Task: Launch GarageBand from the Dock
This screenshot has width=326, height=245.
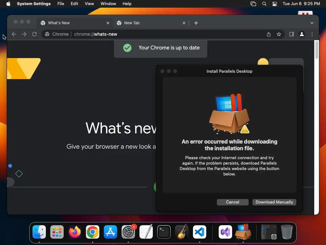Action: tap(182, 232)
